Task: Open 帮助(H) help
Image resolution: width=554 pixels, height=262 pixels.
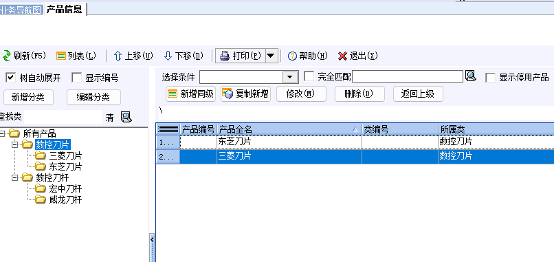Action: click(x=308, y=56)
